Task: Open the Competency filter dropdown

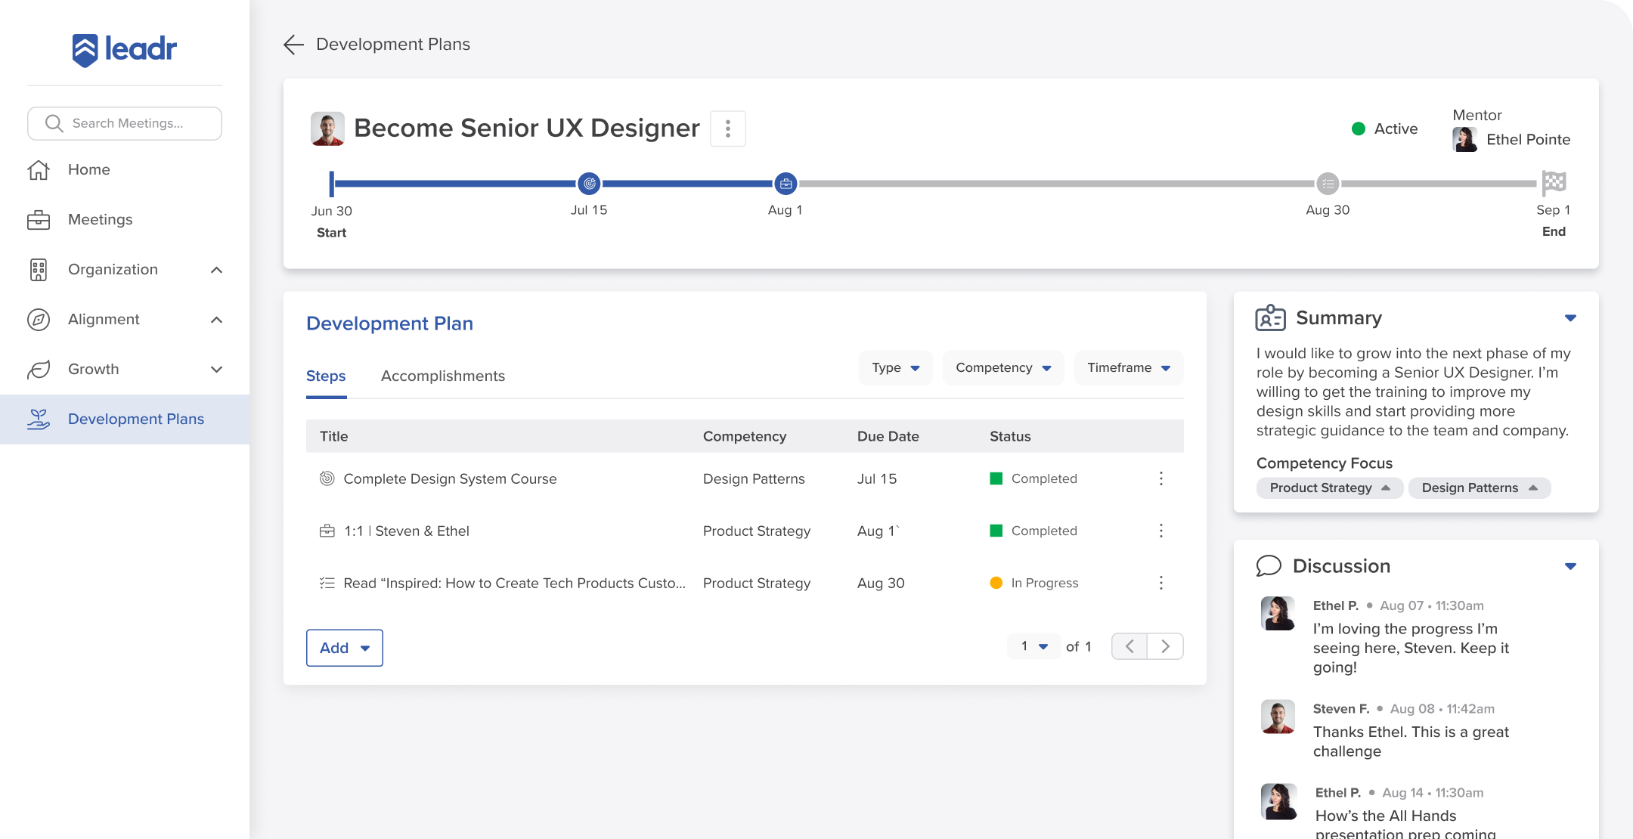Action: [1003, 368]
